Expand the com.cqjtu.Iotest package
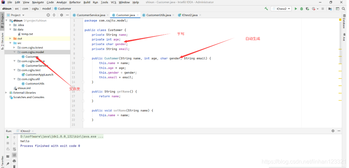The width and height of the screenshot is (349, 168). pyautogui.click(x=14, y=48)
